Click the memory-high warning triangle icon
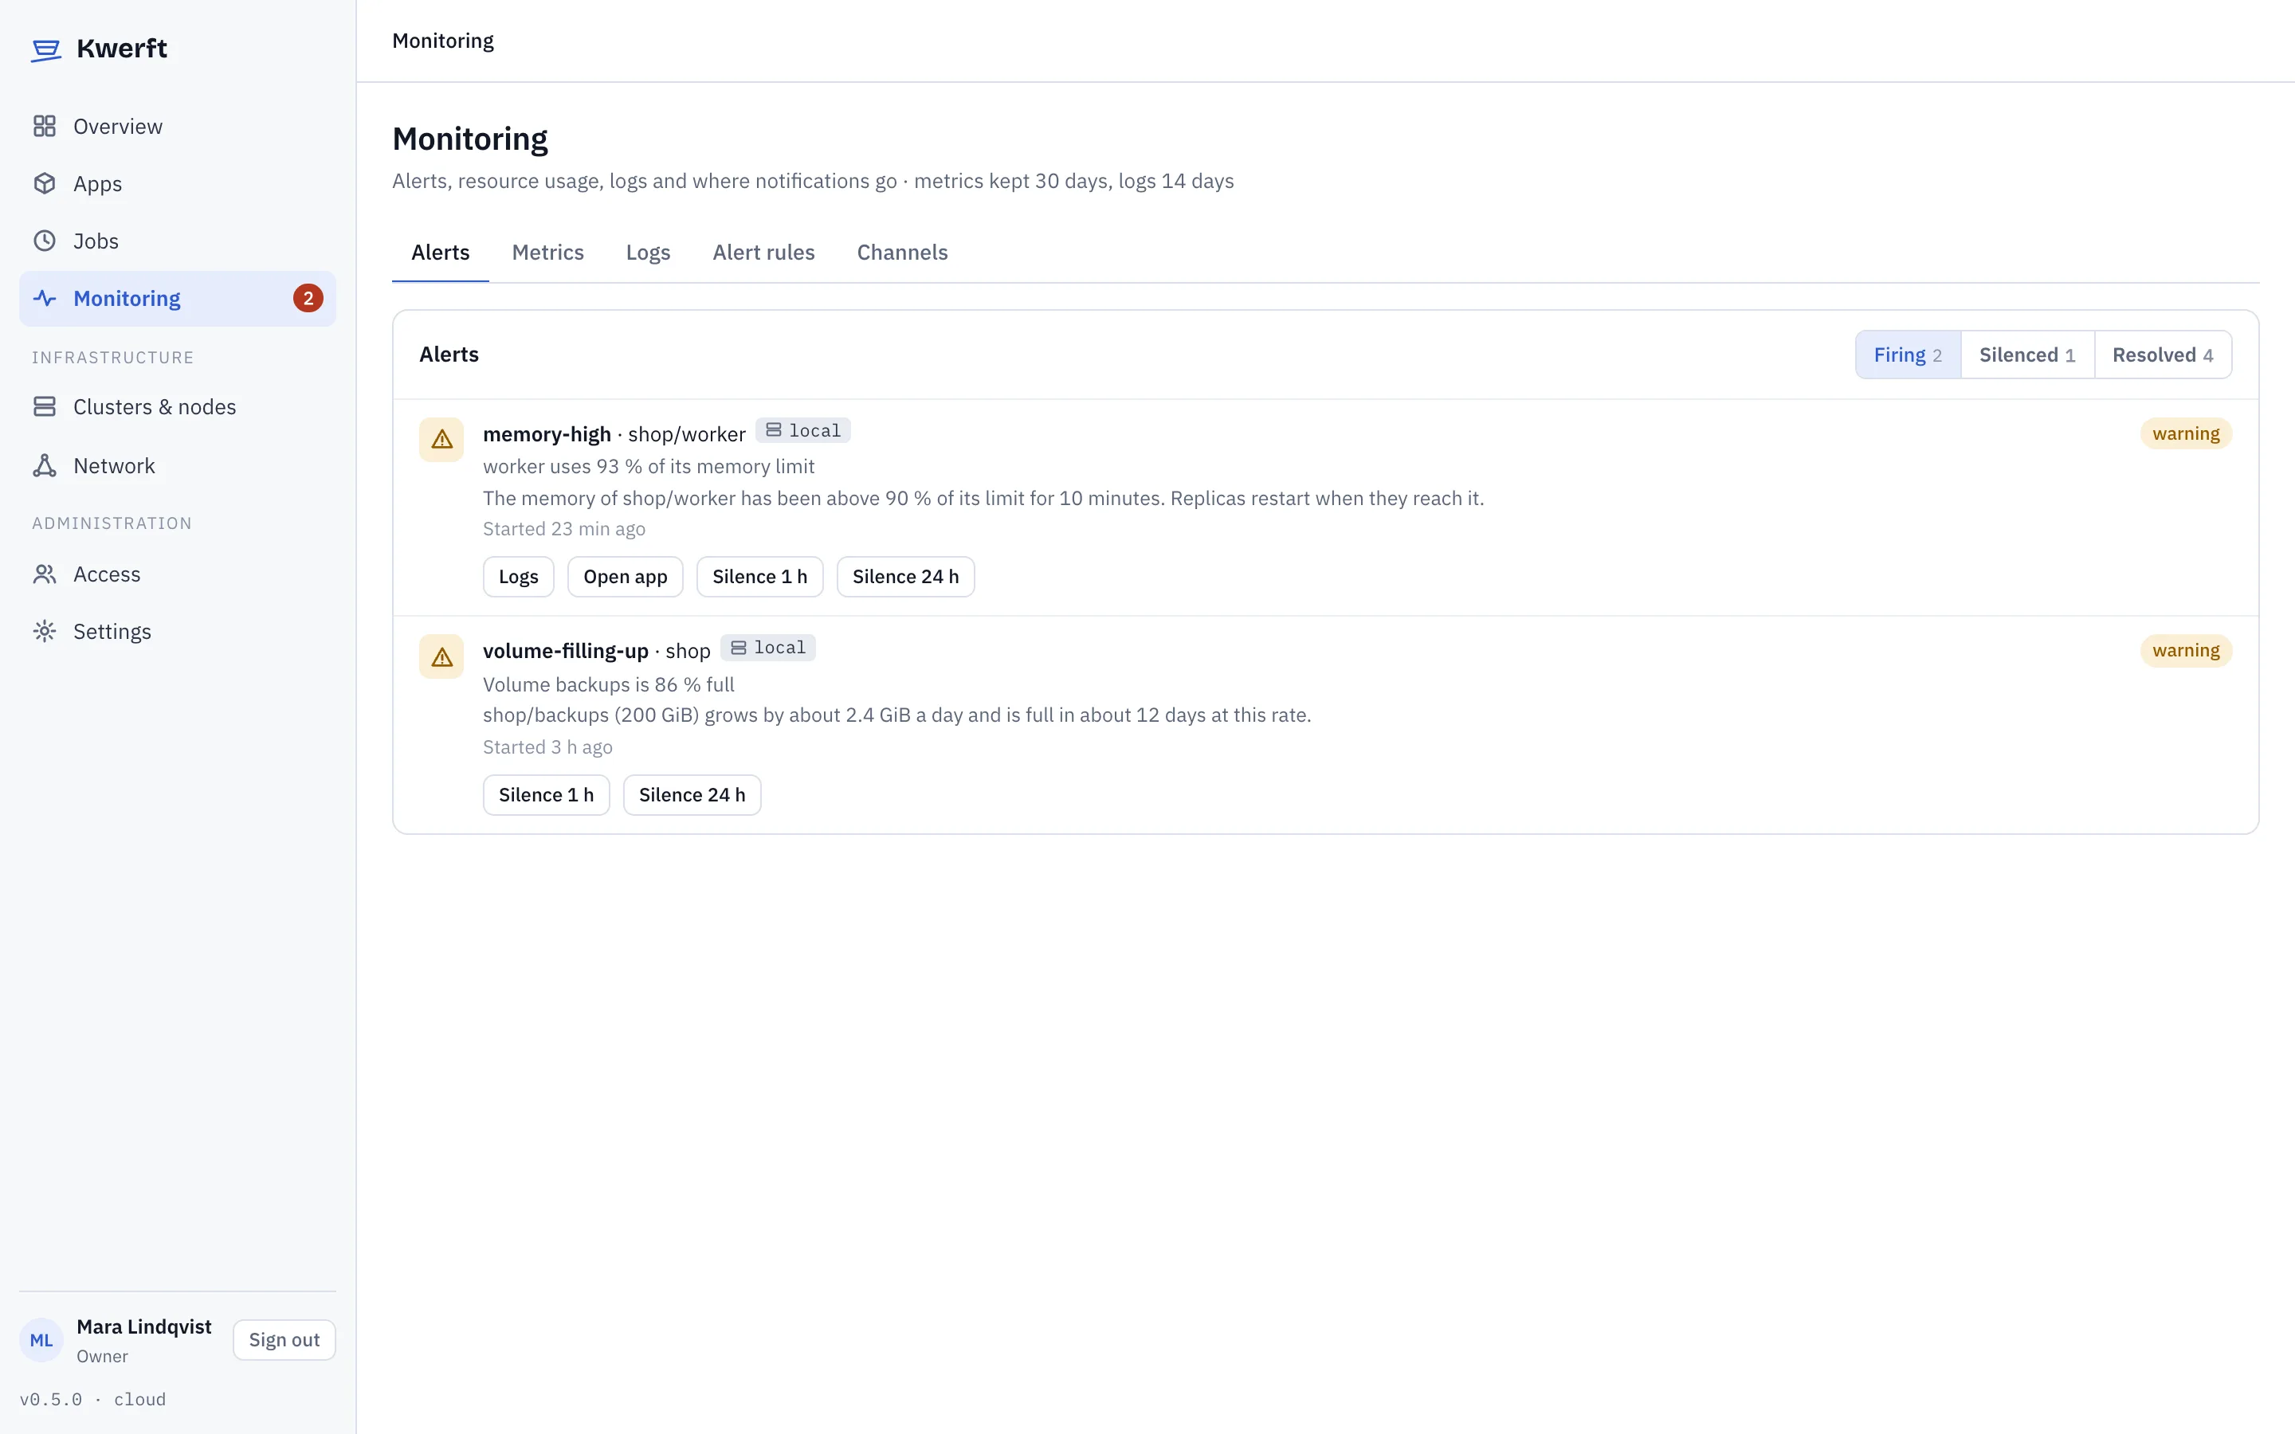 click(441, 439)
